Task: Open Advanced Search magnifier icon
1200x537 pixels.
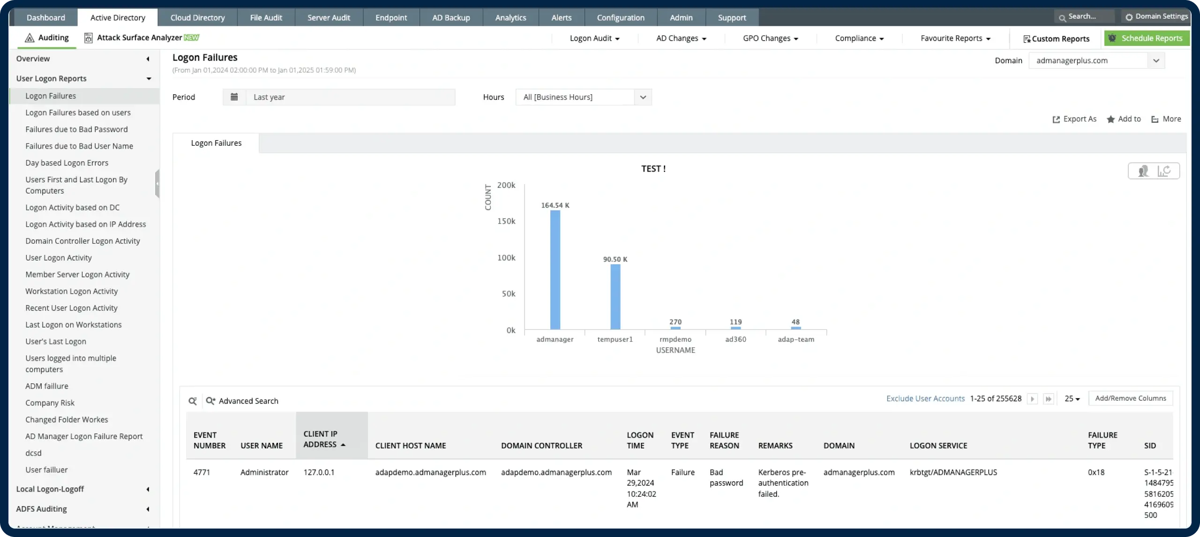Action: pyautogui.click(x=210, y=401)
